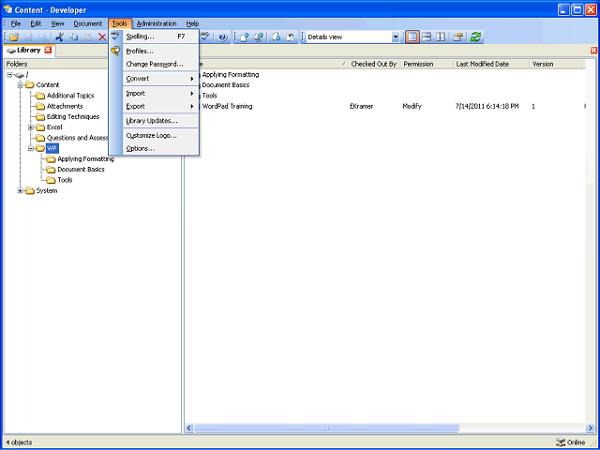Close the Library tab with red X
The width and height of the screenshot is (600, 450).
[48, 50]
